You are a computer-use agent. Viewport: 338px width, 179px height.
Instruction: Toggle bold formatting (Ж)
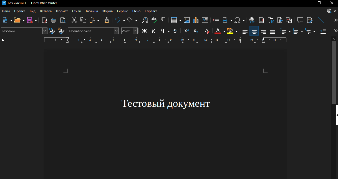coord(144,31)
